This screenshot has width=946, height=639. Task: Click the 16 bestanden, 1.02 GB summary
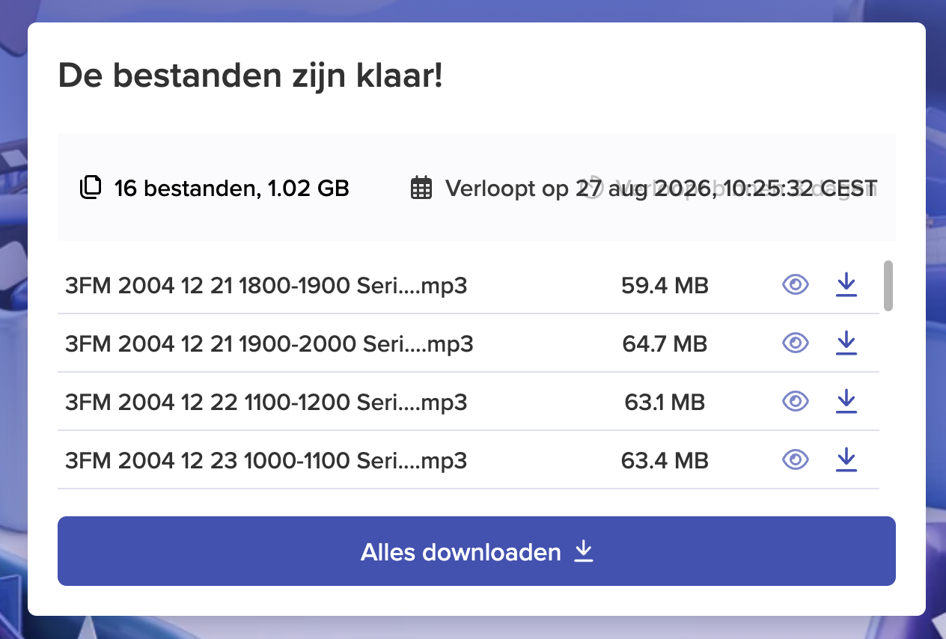[232, 188]
